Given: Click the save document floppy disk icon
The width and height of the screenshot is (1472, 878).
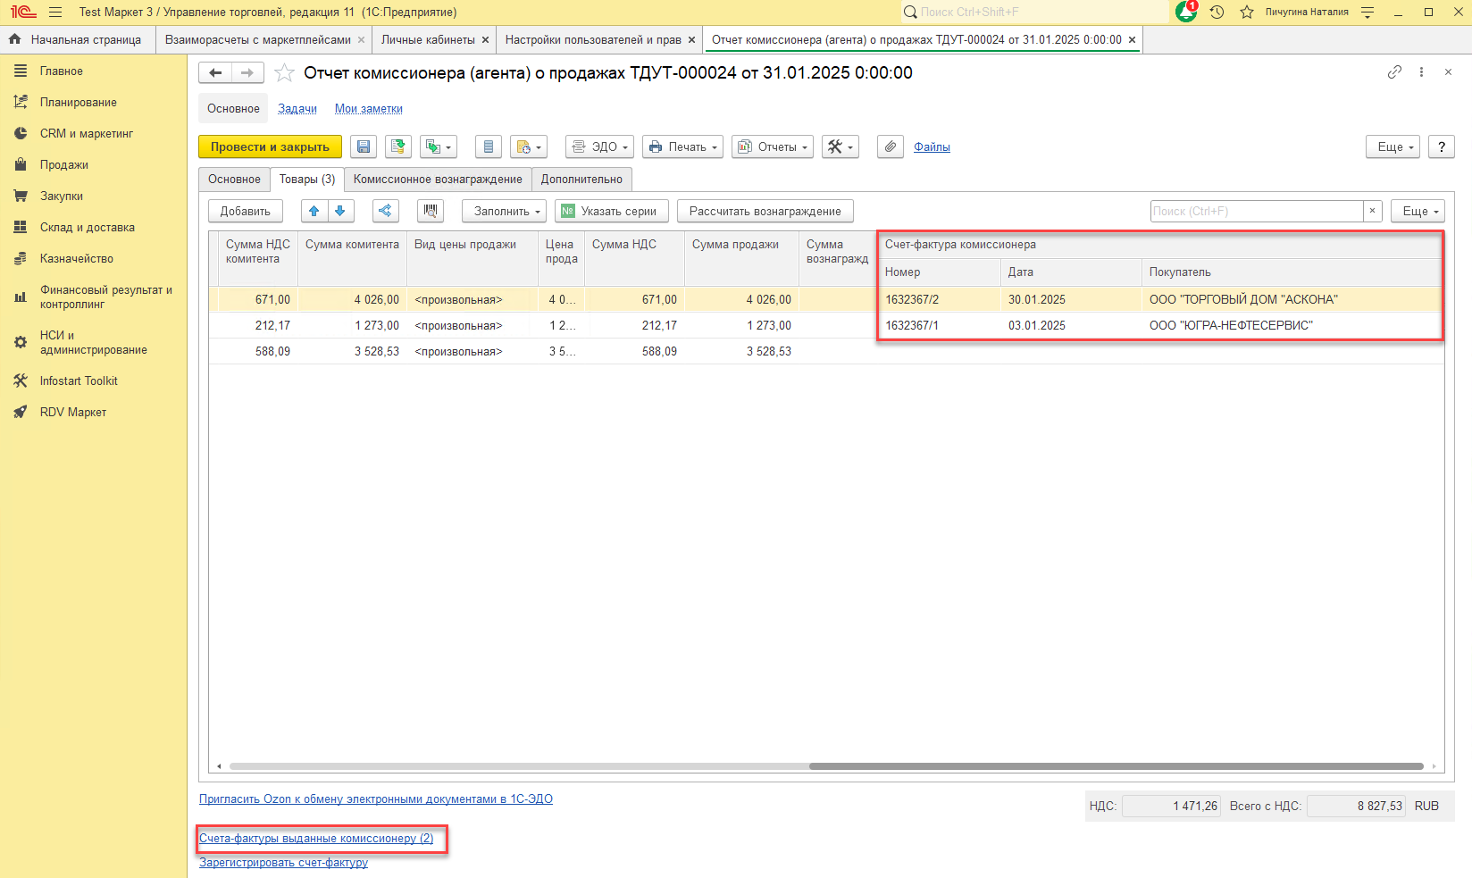Looking at the screenshot, I should (x=364, y=146).
